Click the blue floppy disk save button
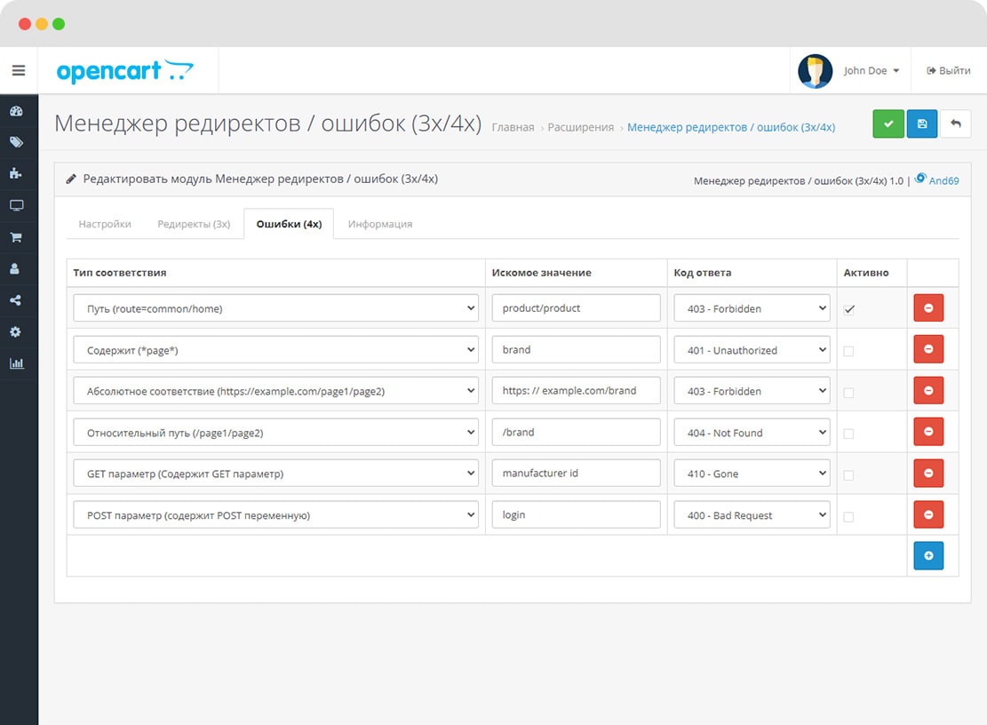 click(922, 124)
